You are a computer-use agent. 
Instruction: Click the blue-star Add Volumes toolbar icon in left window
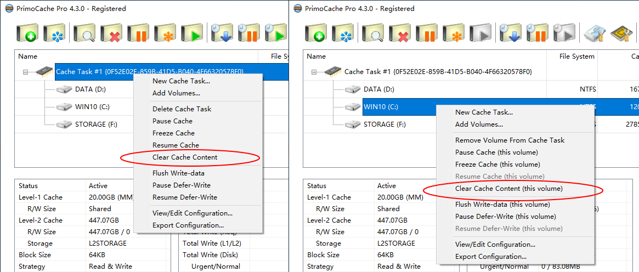pyautogui.click(x=54, y=33)
